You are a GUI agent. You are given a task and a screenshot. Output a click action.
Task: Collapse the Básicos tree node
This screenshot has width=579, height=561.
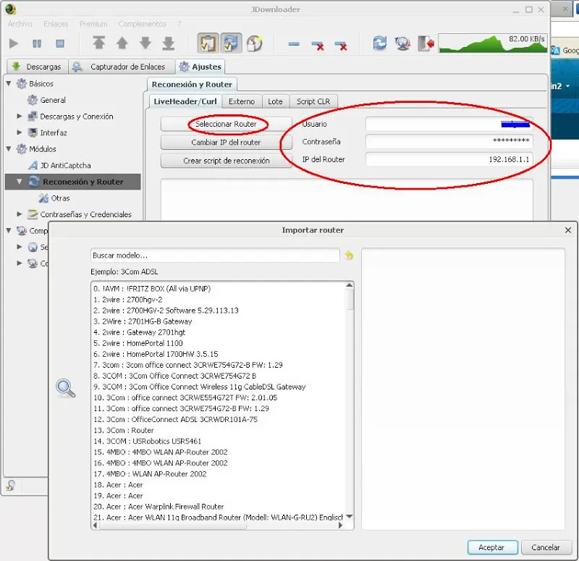[9, 83]
